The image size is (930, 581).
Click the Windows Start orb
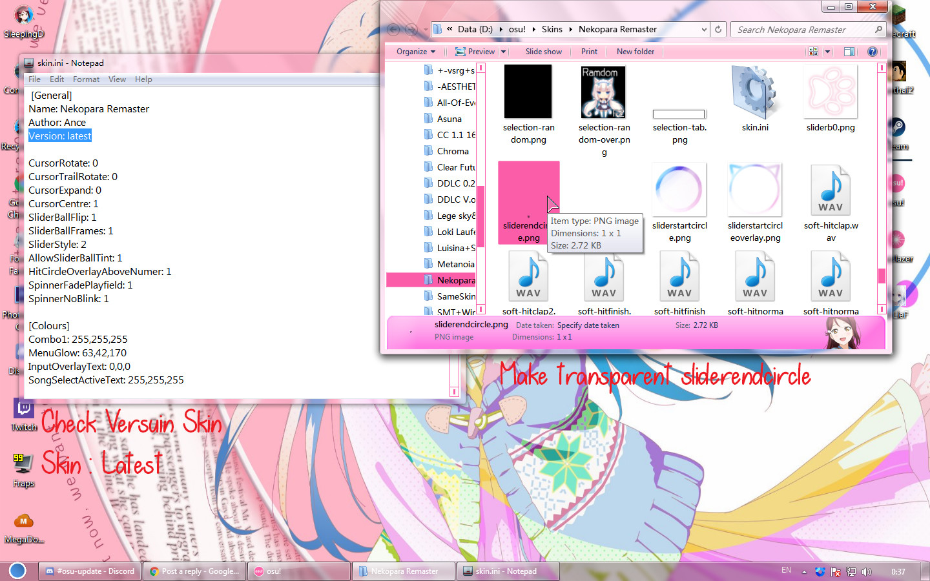17,571
